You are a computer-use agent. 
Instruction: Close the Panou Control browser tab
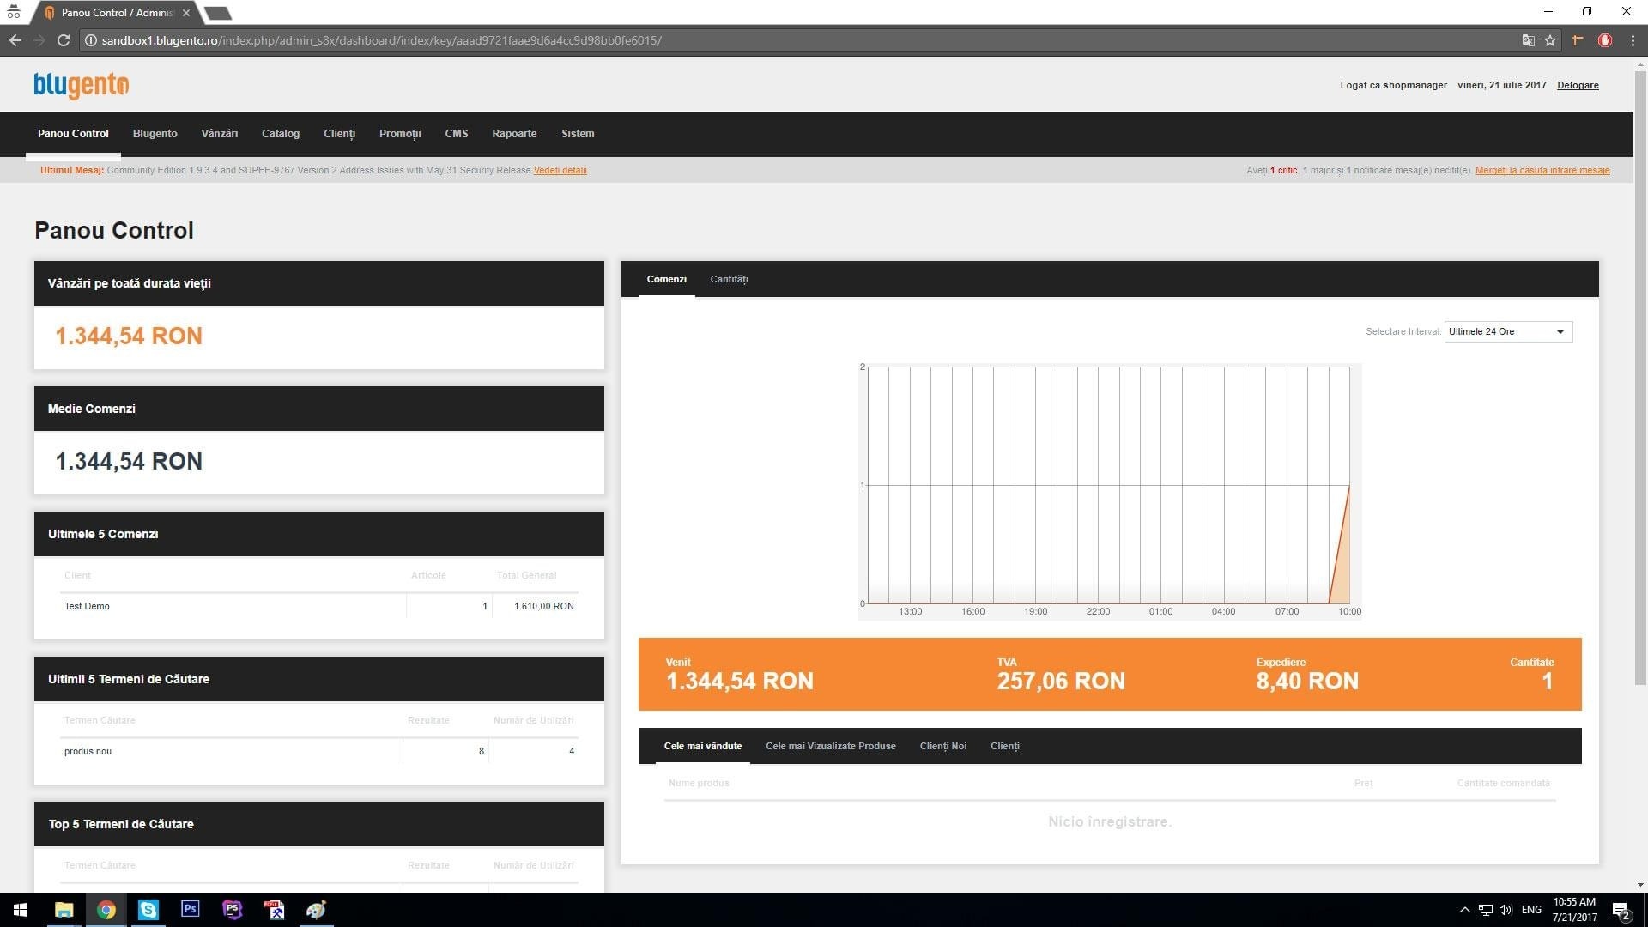coord(186,13)
